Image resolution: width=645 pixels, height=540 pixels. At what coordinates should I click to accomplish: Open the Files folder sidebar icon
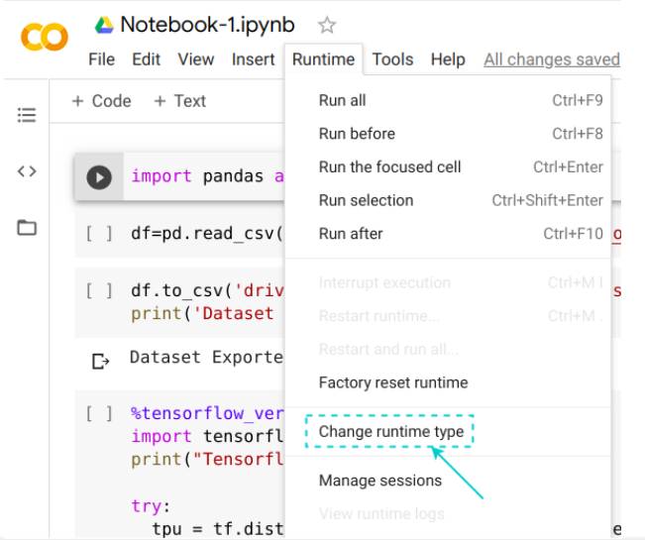[27, 228]
